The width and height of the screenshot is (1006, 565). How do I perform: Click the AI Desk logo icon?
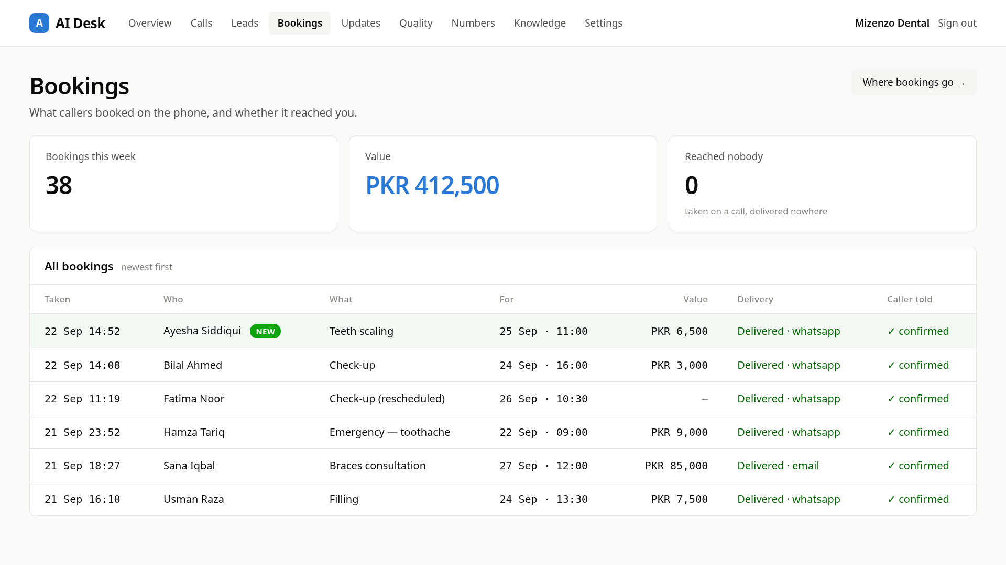(x=39, y=23)
